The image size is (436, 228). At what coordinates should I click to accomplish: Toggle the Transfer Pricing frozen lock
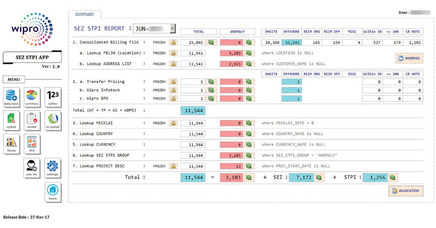(x=173, y=82)
